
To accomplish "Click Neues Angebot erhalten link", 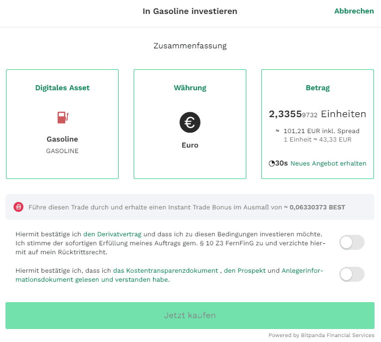I will [328, 164].
